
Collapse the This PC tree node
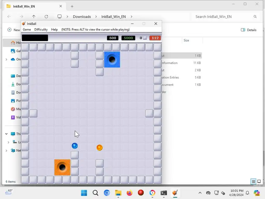pyautogui.click(x=6, y=134)
